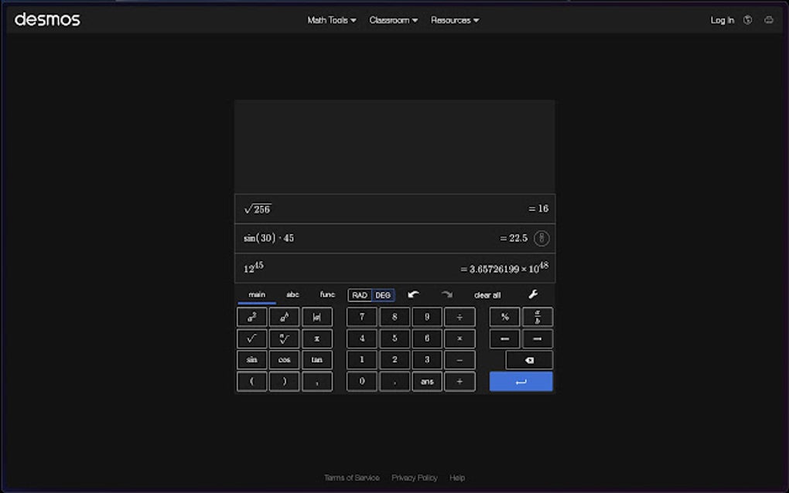Open calculator settings with the wrench icon

click(x=533, y=294)
